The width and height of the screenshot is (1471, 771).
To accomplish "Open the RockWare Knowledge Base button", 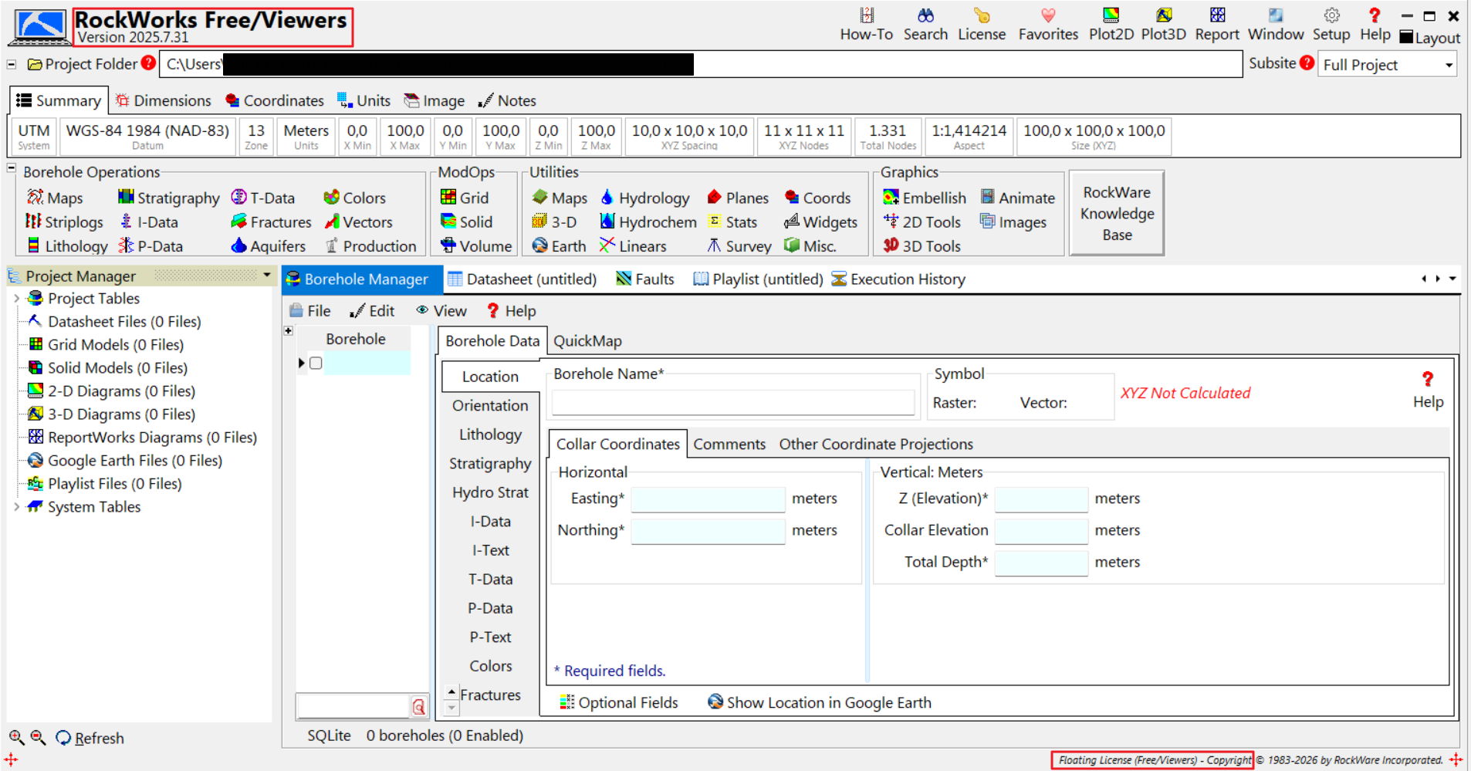I will point(1116,214).
